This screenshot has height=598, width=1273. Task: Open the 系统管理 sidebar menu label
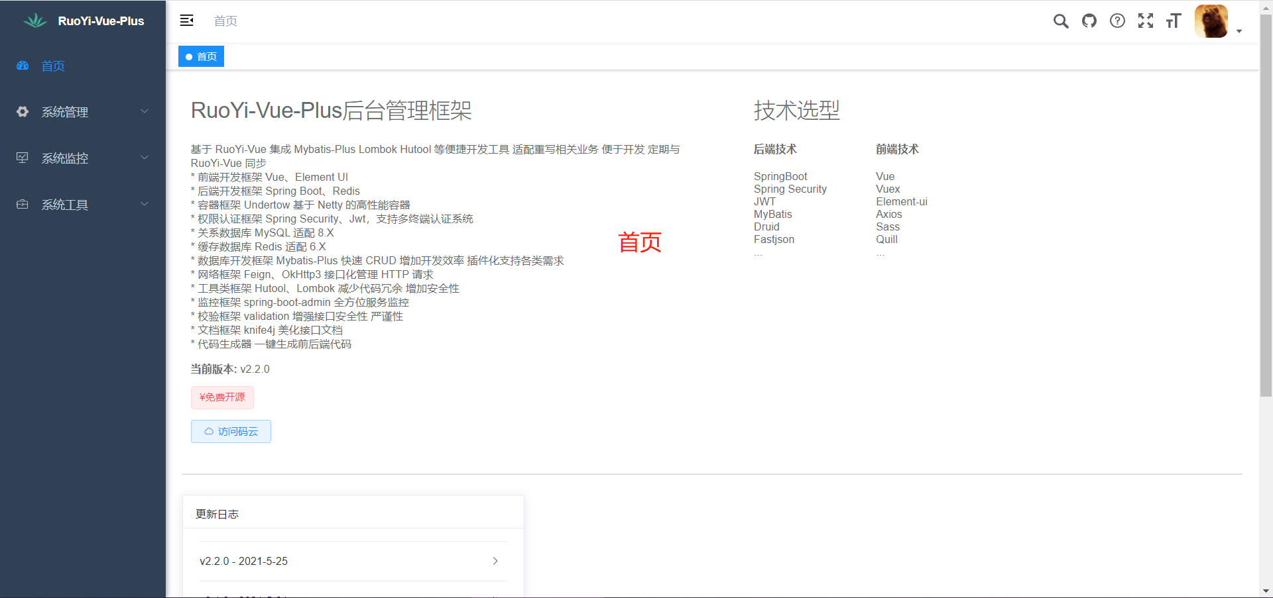(65, 112)
